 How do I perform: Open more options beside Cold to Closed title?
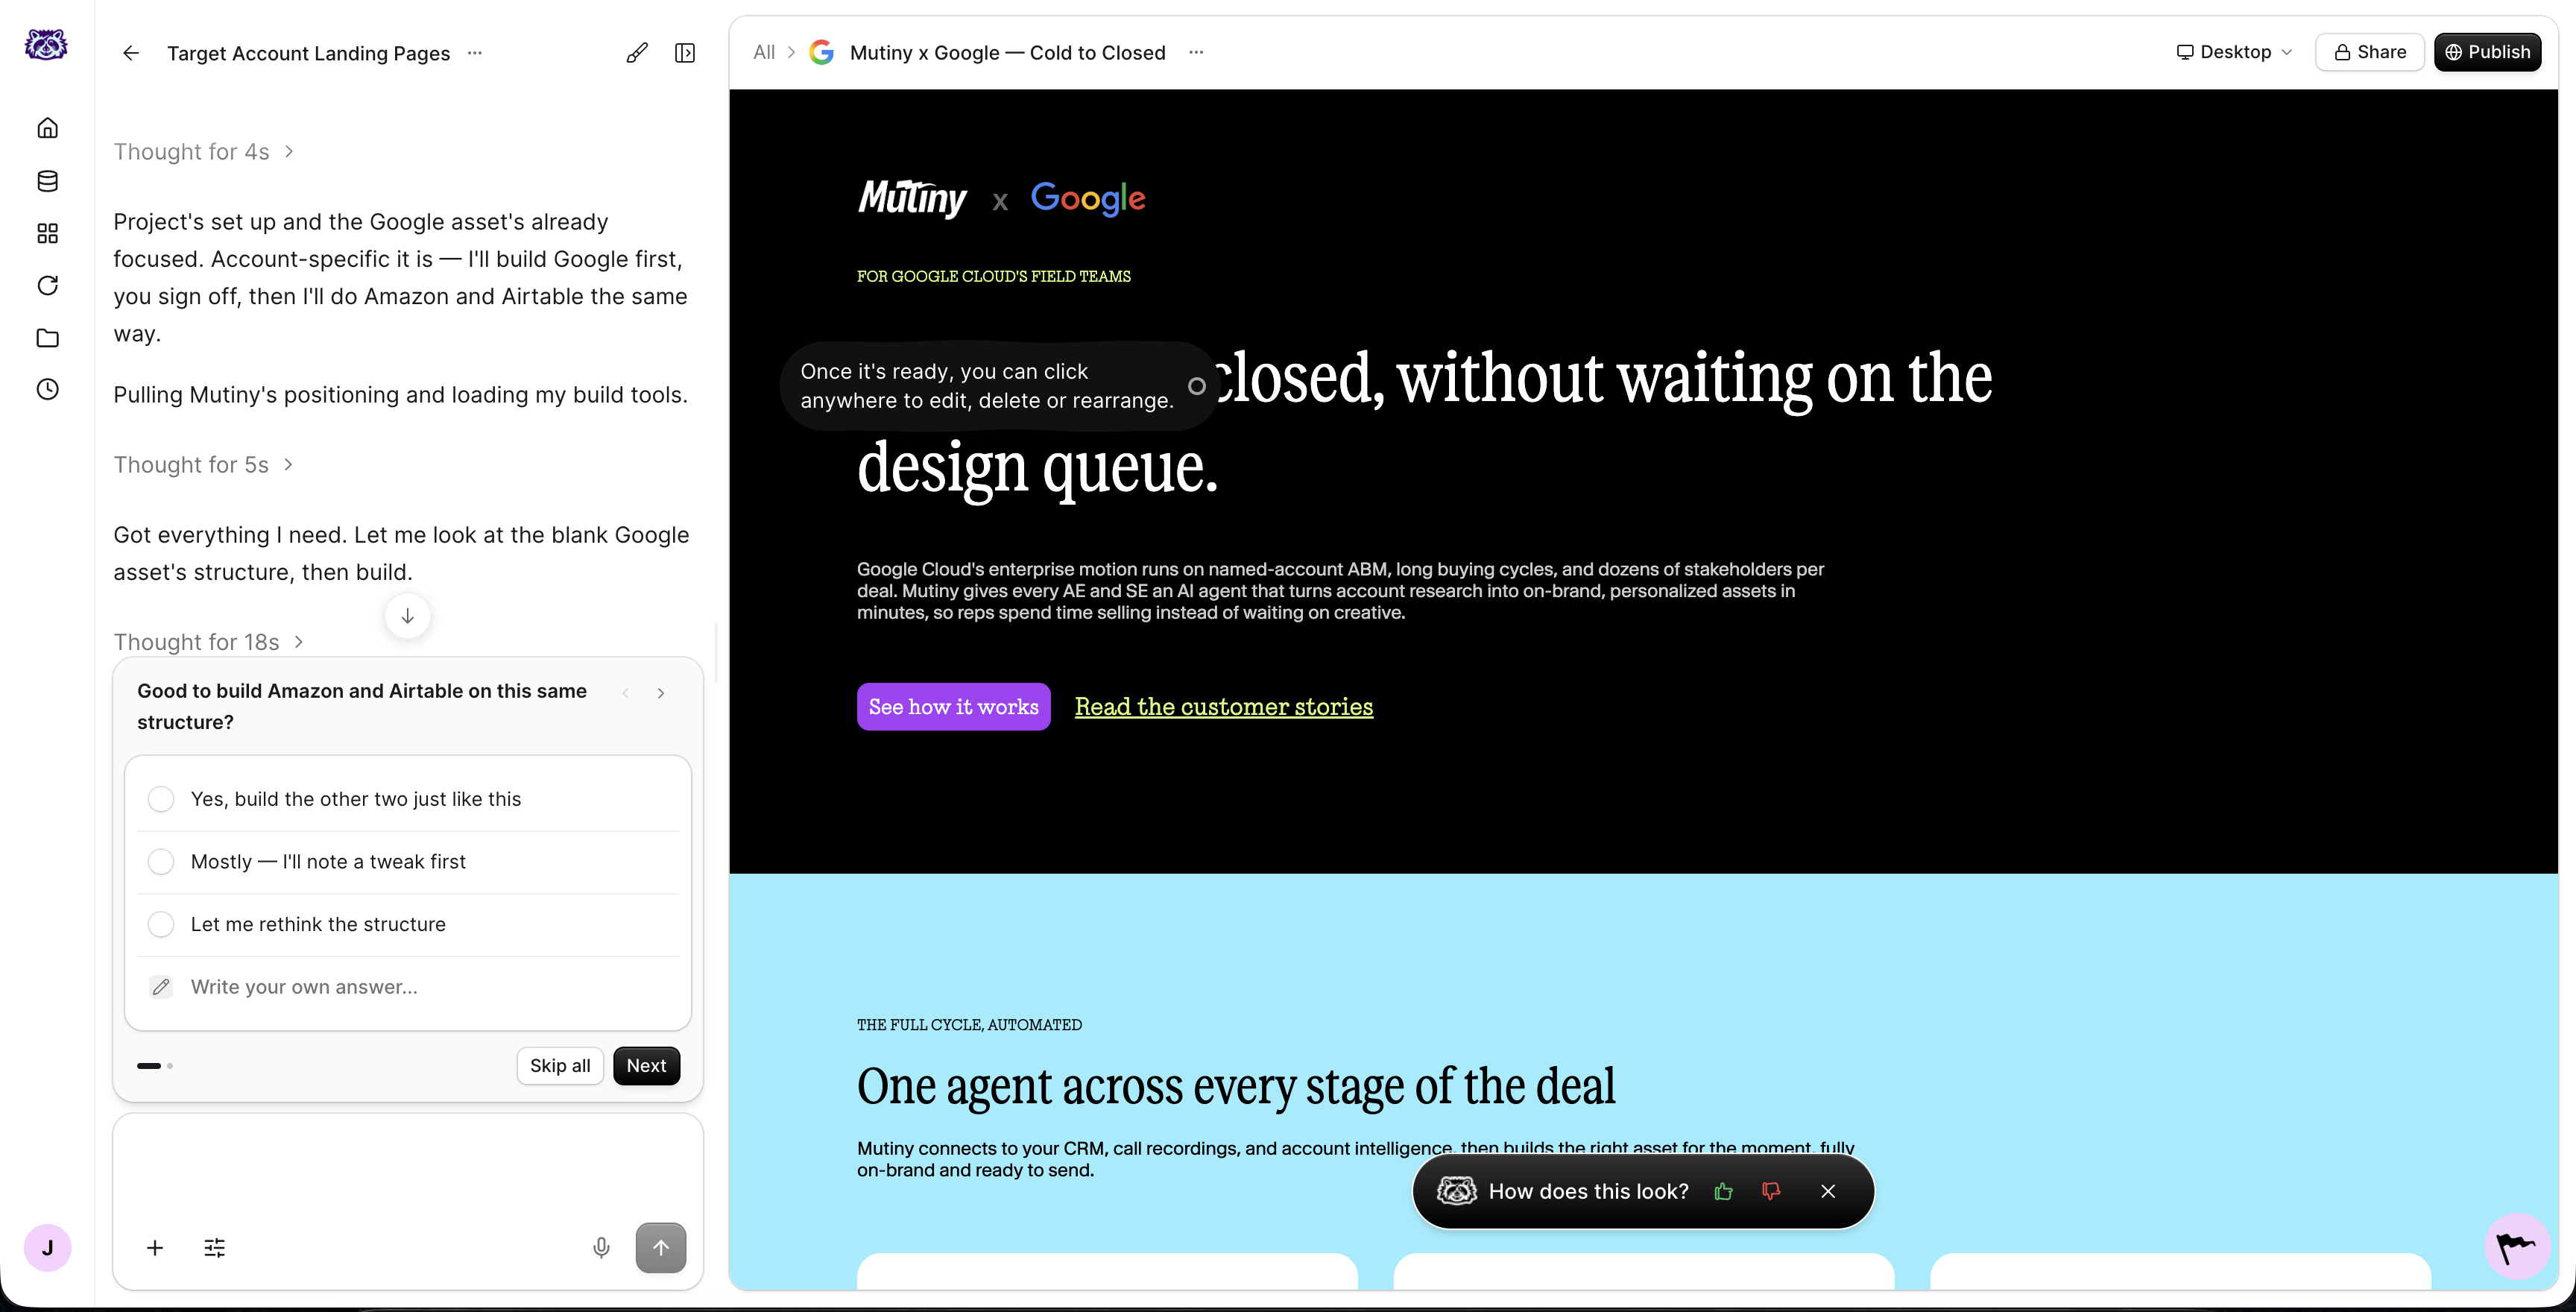pyautogui.click(x=1196, y=52)
